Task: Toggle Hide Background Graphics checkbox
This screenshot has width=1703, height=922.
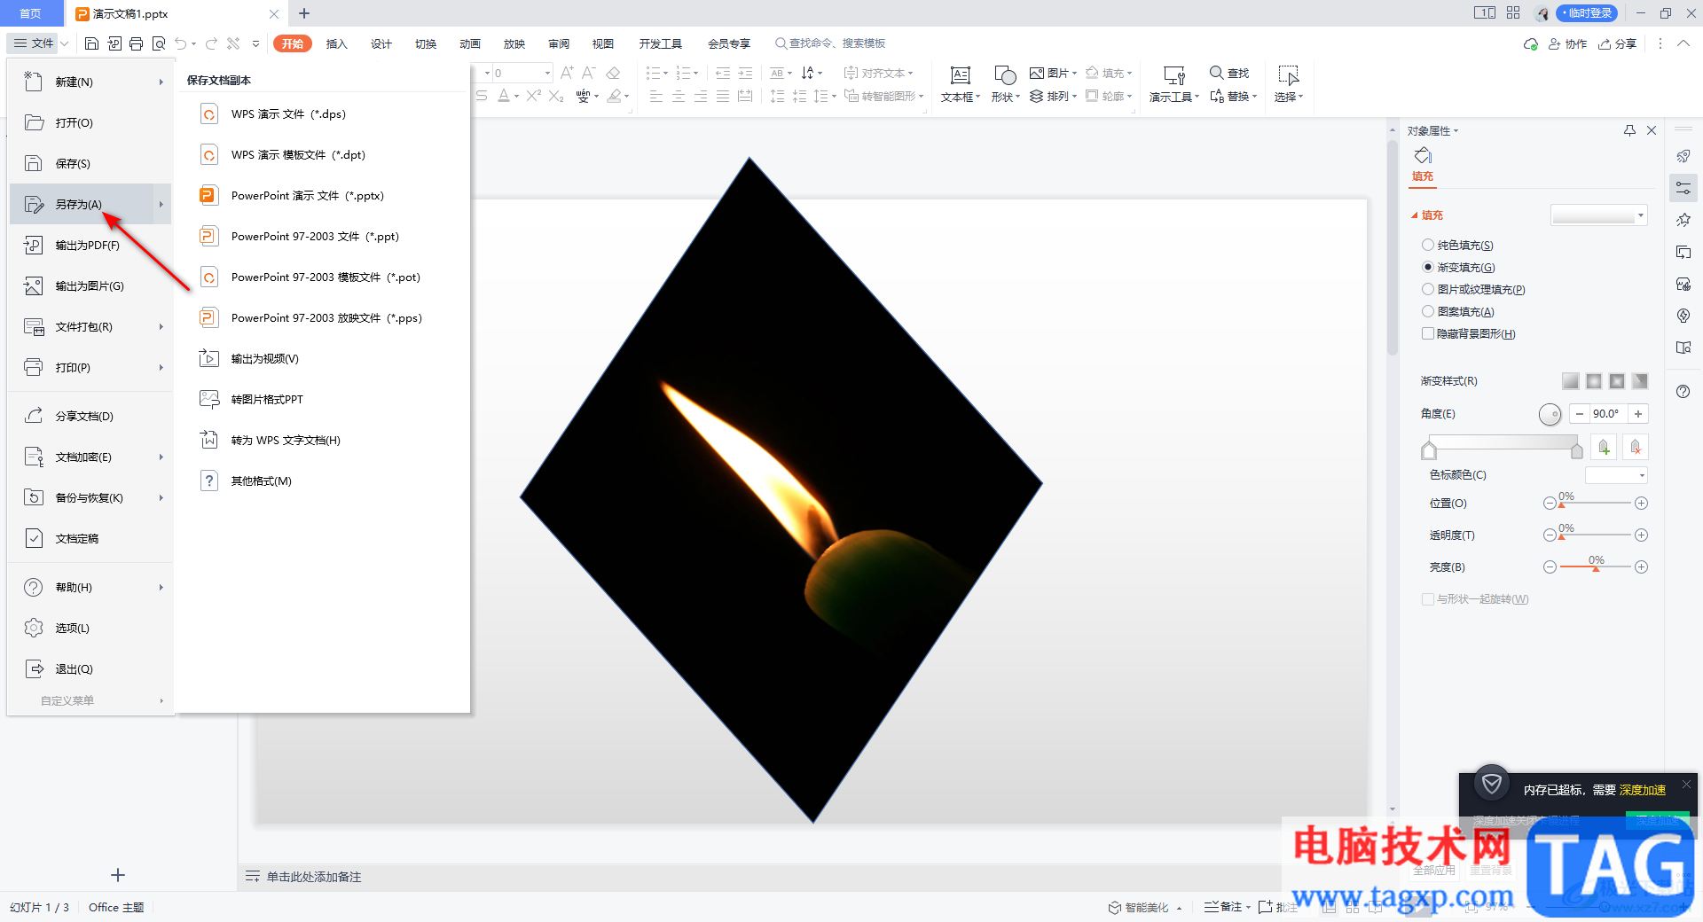Action: (x=1428, y=333)
